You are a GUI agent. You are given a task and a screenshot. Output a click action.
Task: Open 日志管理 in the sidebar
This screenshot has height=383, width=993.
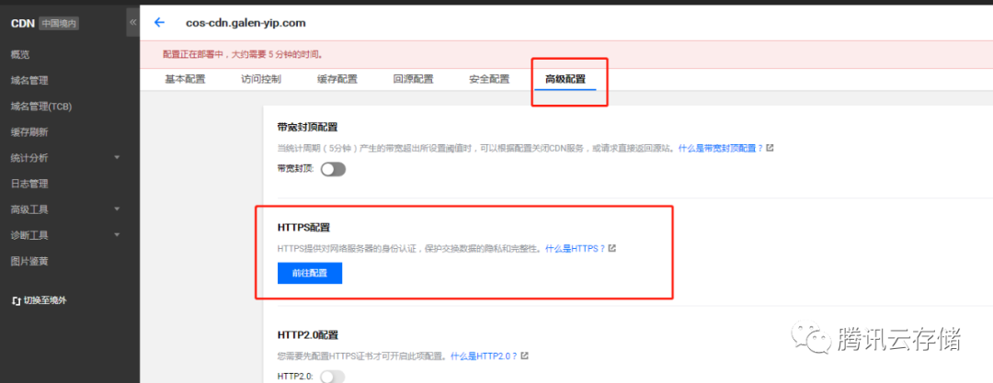(29, 184)
